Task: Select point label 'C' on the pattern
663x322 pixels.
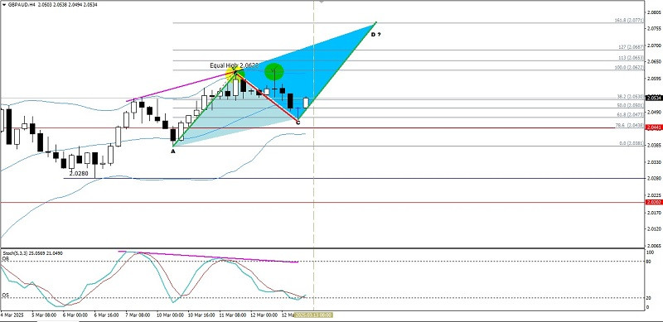Action: (298, 123)
